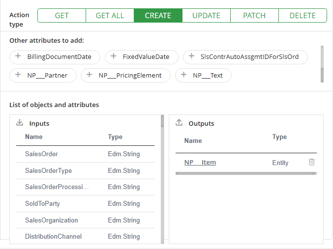333x249 pixels.
Task: Click the Outputs upload icon
Action: click(179, 122)
